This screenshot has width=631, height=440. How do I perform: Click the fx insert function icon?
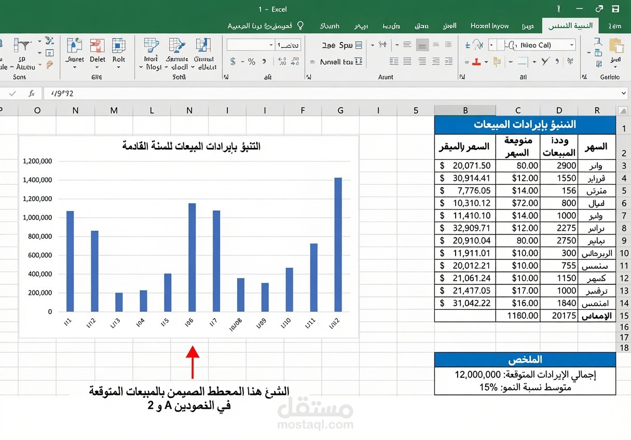(32, 93)
